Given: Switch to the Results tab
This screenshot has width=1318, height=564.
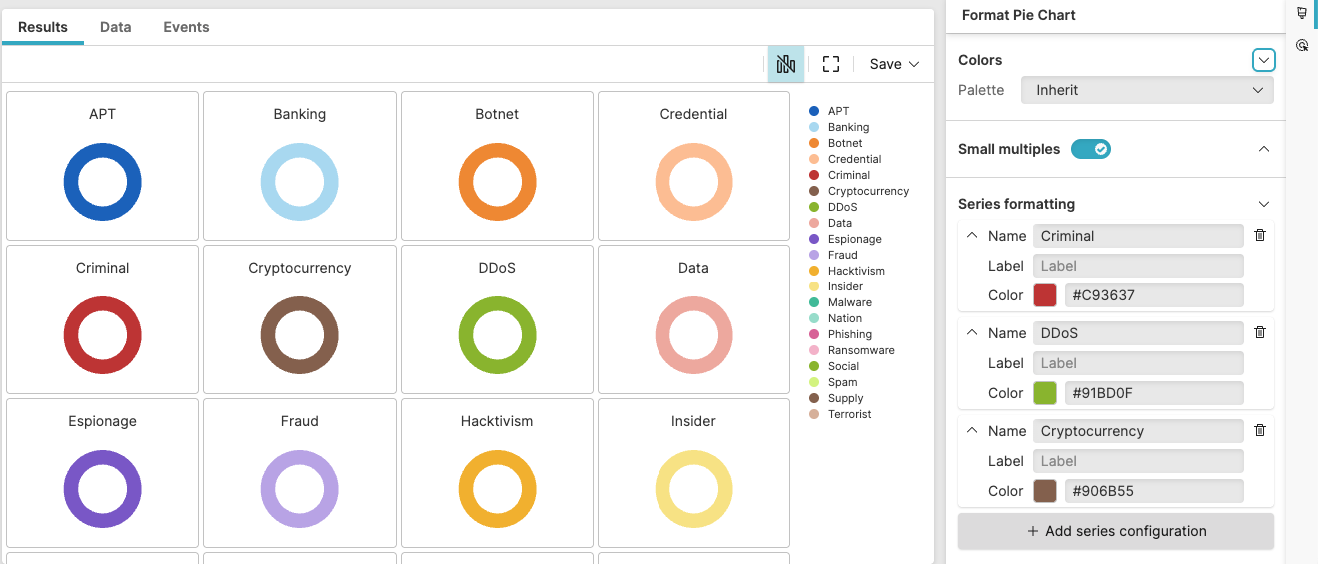Looking at the screenshot, I should coord(43,27).
